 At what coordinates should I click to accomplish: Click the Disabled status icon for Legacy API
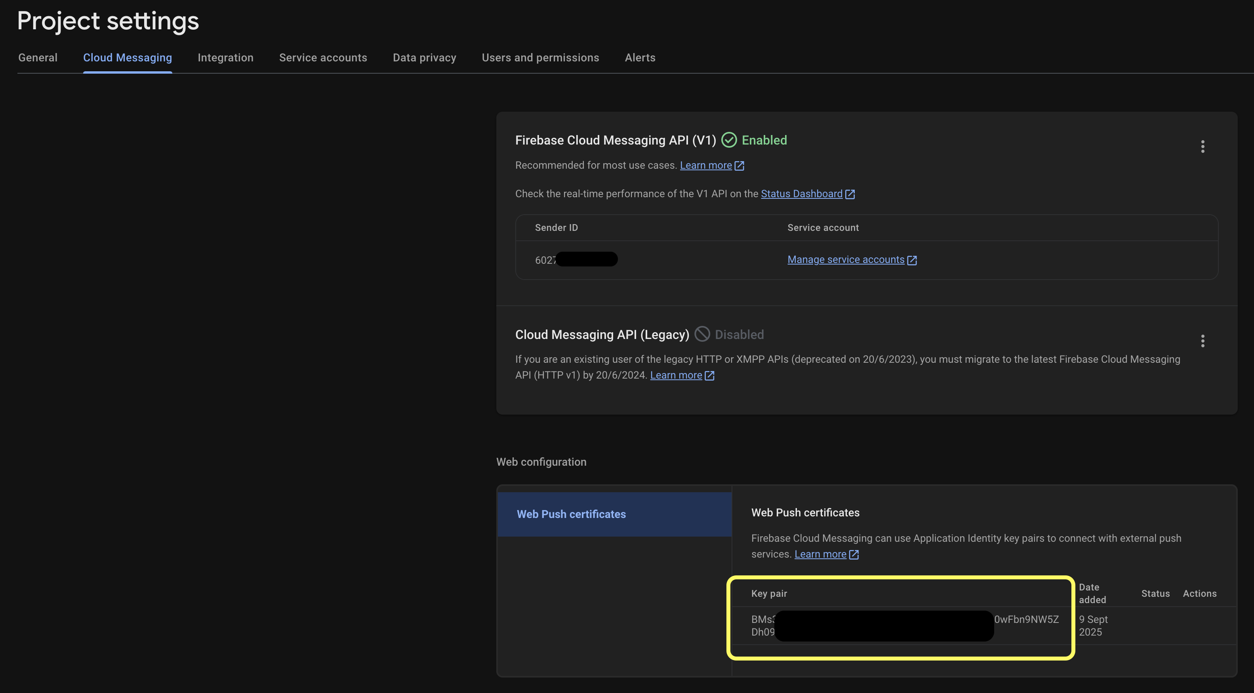click(x=702, y=334)
